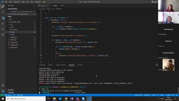179x101 pixels.
Task: Click the eye icon in the status bar
Action: [x=14, y=95]
